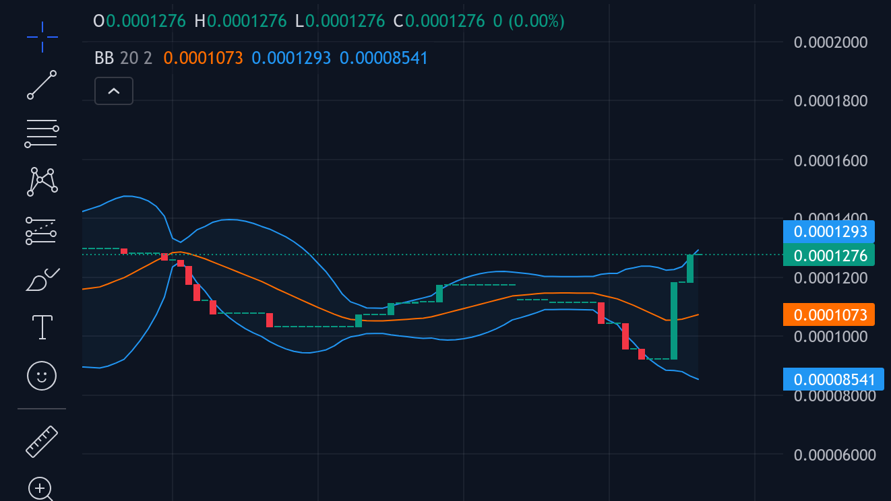Open the emoji icons tool
Image resolution: width=891 pixels, height=501 pixels.
click(x=42, y=375)
